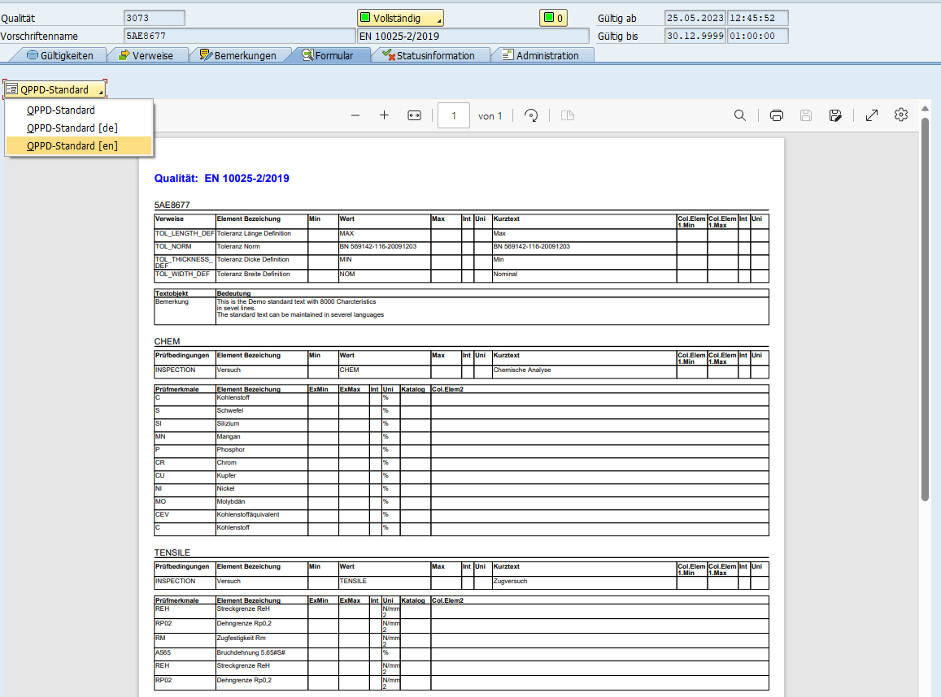
Task: Click the PDF page number field
Action: [x=454, y=115]
